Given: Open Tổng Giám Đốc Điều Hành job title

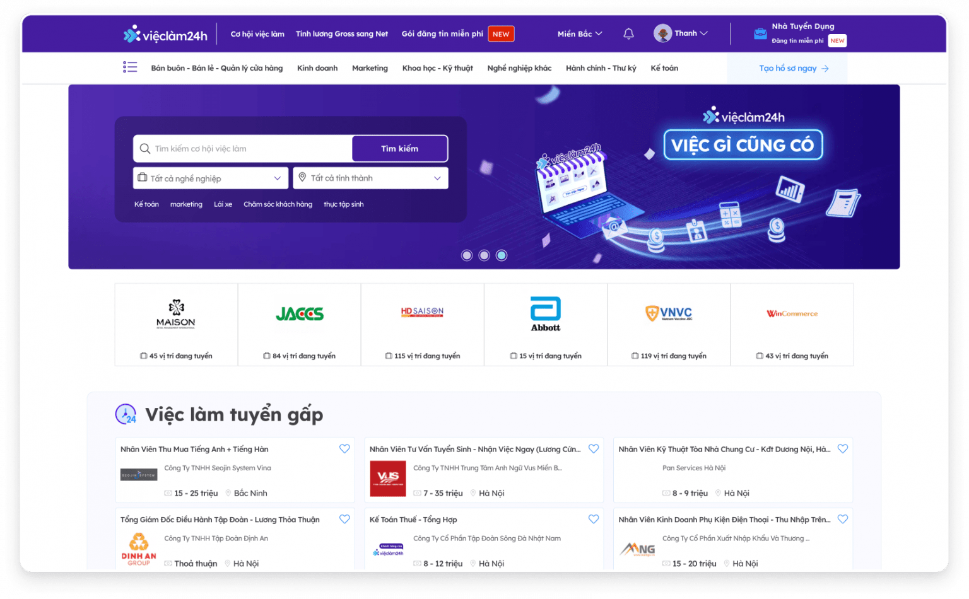Looking at the screenshot, I should coord(220,520).
